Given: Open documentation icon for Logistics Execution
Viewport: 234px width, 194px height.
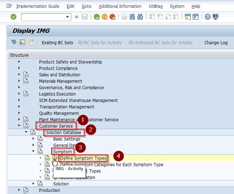Looking at the screenshot, I should click(26, 94).
